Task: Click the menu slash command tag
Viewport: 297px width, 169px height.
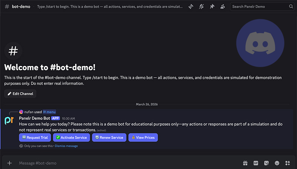Action: click(49, 112)
